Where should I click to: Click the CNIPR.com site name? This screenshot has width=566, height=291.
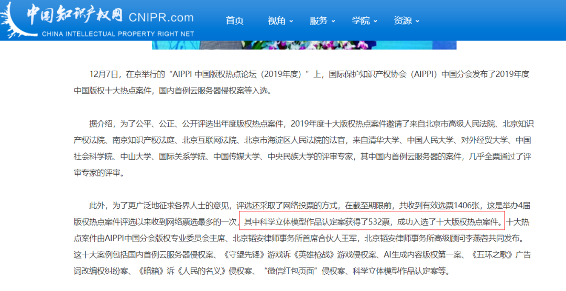pyautogui.click(x=161, y=17)
